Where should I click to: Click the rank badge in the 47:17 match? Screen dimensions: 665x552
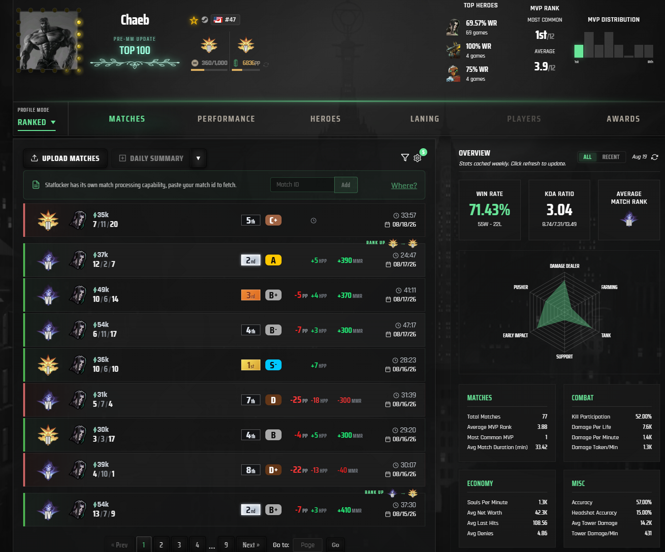[48, 330]
